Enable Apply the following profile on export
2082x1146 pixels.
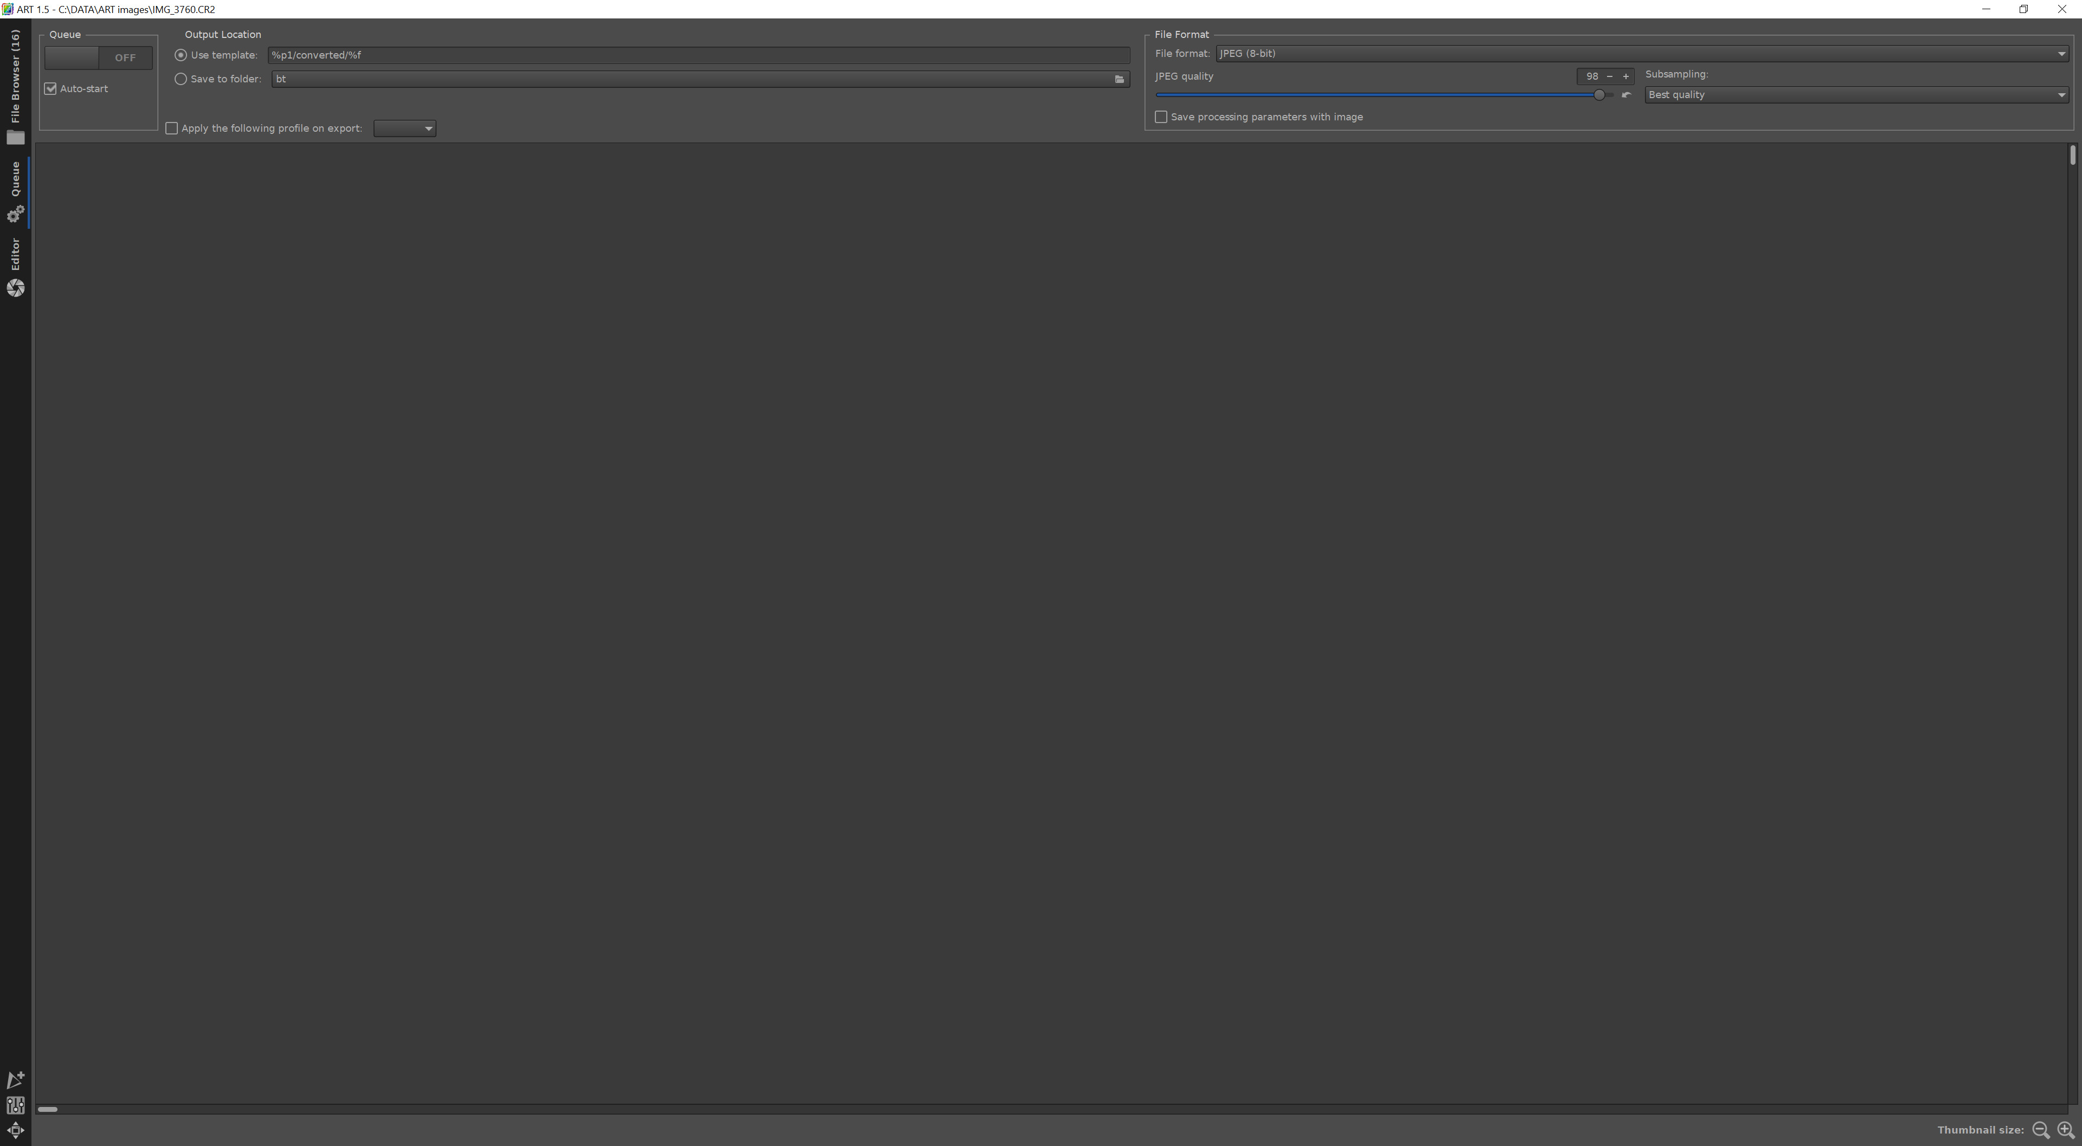[171, 128]
